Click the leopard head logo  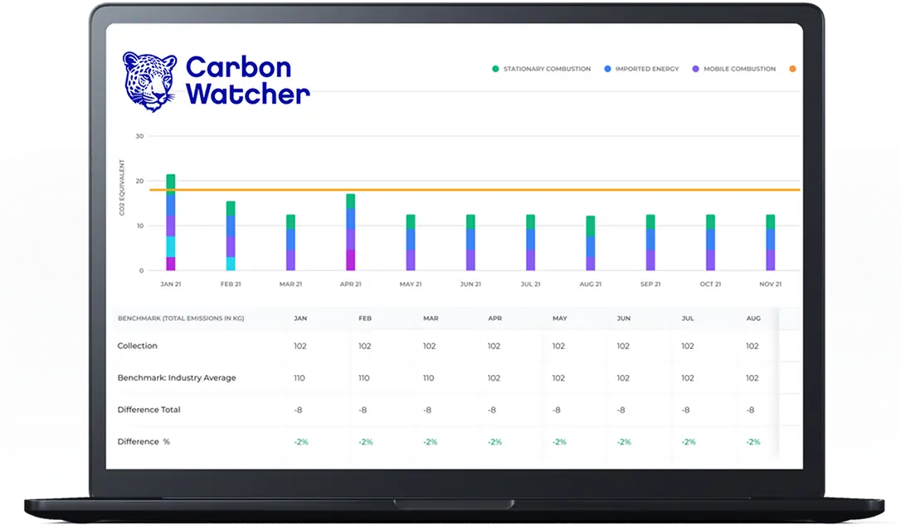coord(149,81)
